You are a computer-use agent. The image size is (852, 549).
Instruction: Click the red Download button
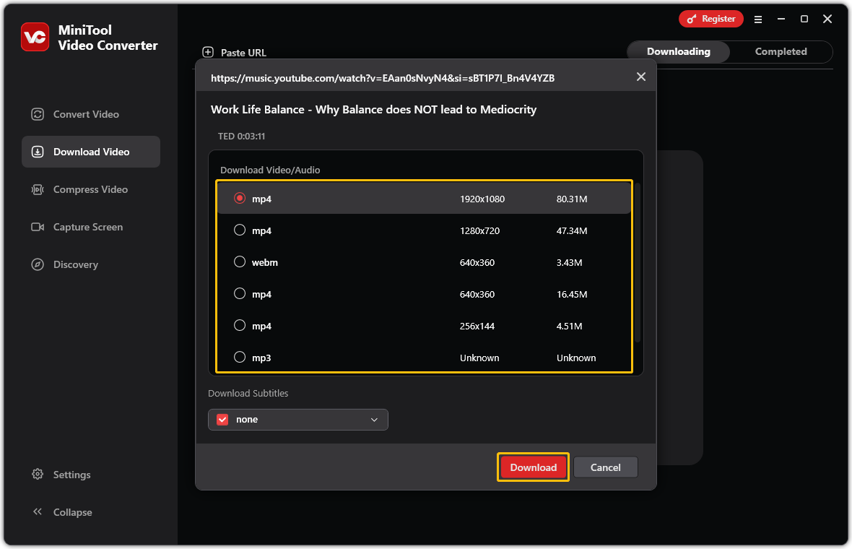pyautogui.click(x=533, y=467)
